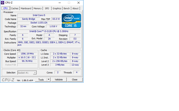Click the version text 'Ver. 1.86.0.x64'
The height and width of the screenshot is (111, 179).
(25, 80)
